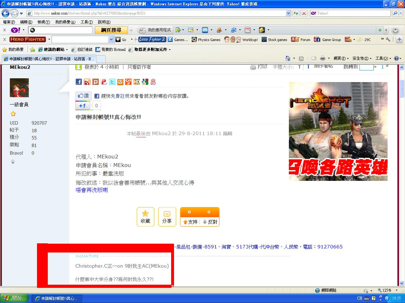This screenshot has width=405, height=303.
Task: Start search with the magnifier icon beside Yahoo box
Action: (x=395, y=13)
